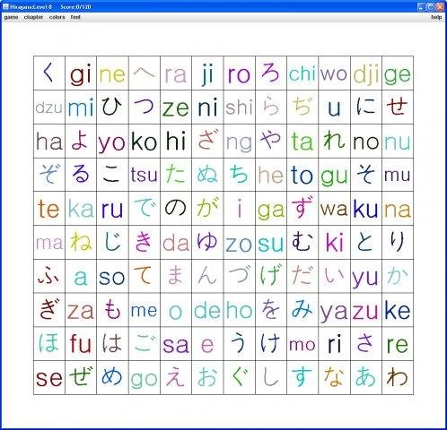Image resolution: width=447 pixels, height=430 pixels.
Task: Click the ha romaji tile
Action: tap(49, 141)
